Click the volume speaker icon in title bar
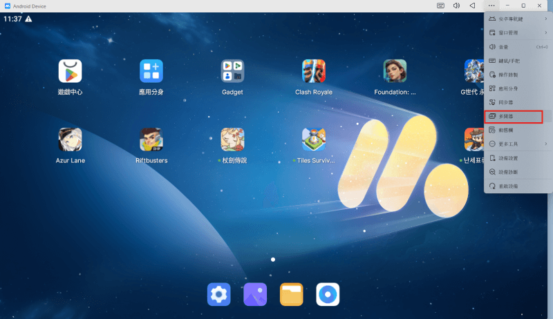553x319 pixels. (456, 6)
